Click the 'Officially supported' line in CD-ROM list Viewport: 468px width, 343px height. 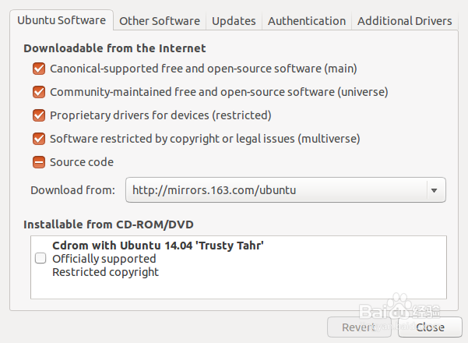(x=104, y=259)
